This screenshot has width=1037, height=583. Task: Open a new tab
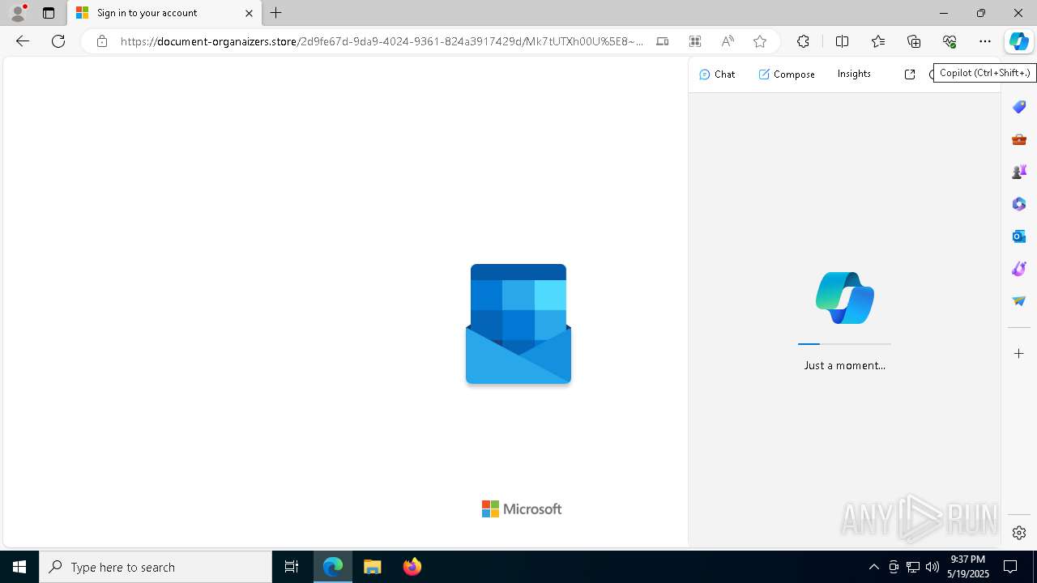pos(276,13)
